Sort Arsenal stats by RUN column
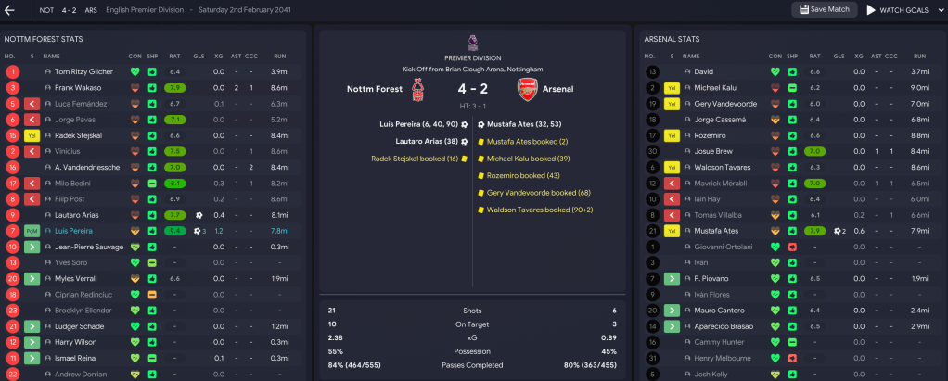 point(919,57)
